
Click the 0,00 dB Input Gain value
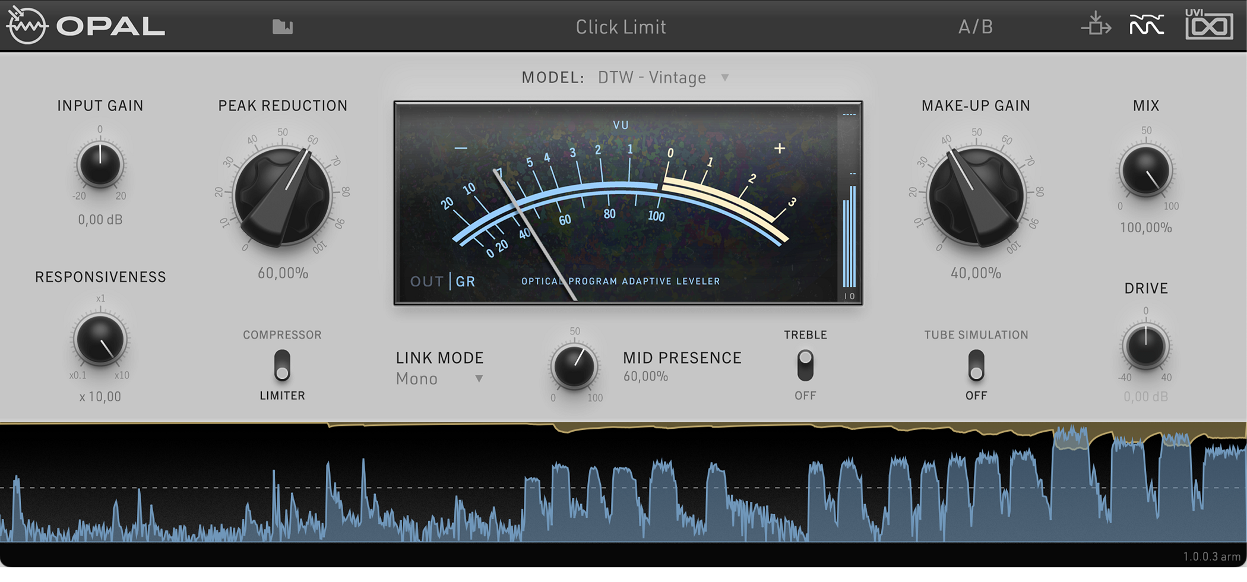pos(100,220)
